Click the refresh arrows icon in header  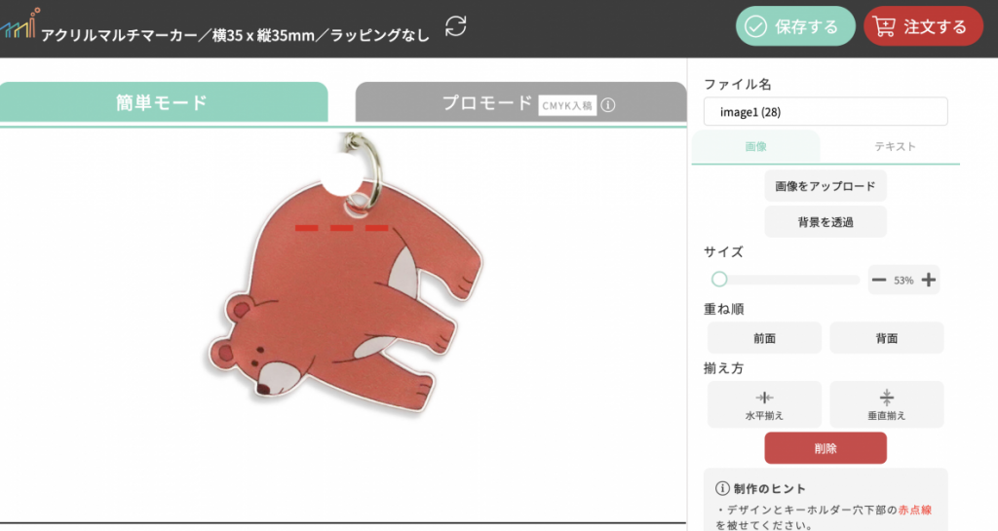[456, 26]
